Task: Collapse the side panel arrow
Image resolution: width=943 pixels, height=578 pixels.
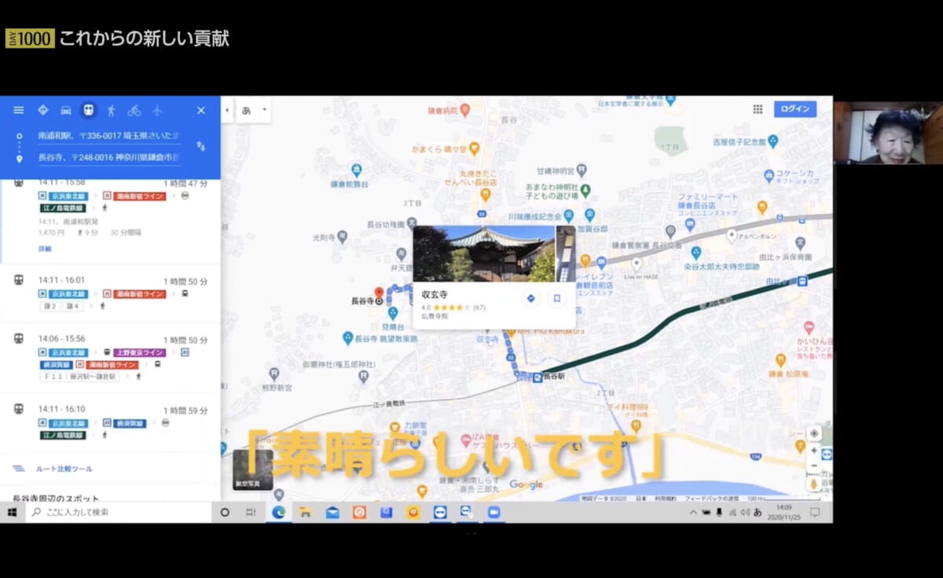Action: (x=227, y=110)
